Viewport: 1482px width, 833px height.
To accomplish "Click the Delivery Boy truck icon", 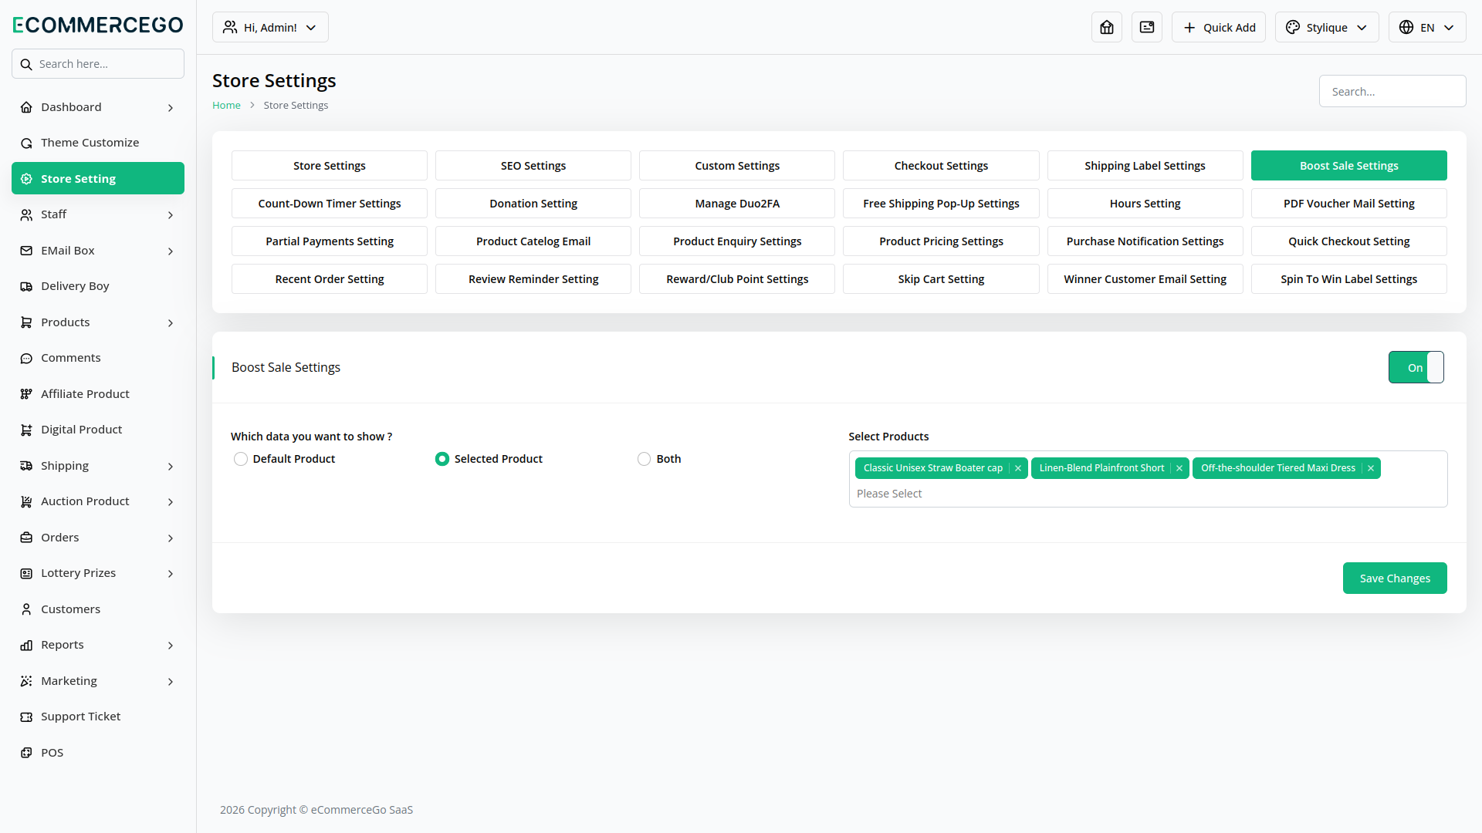I will pos(26,286).
